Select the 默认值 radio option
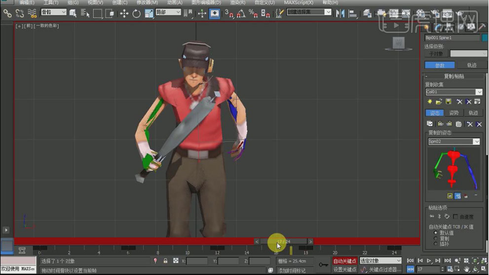Screen dimensions: 489x275 click(x=436, y=233)
